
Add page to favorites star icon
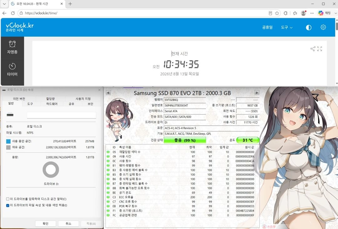(277, 13)
